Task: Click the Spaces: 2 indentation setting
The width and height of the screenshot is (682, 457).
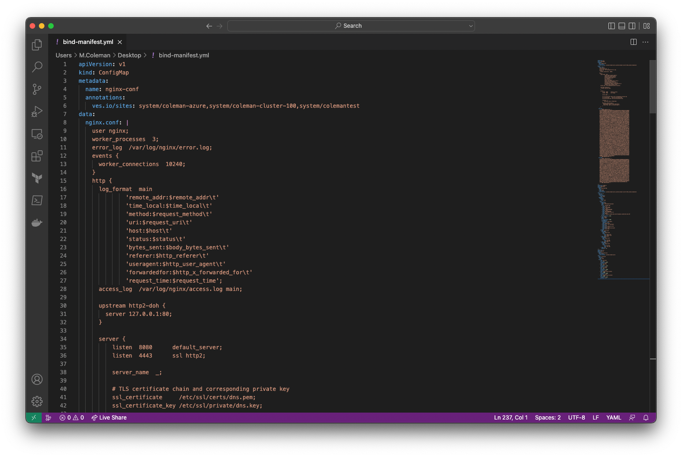Action: click(548, 418)
